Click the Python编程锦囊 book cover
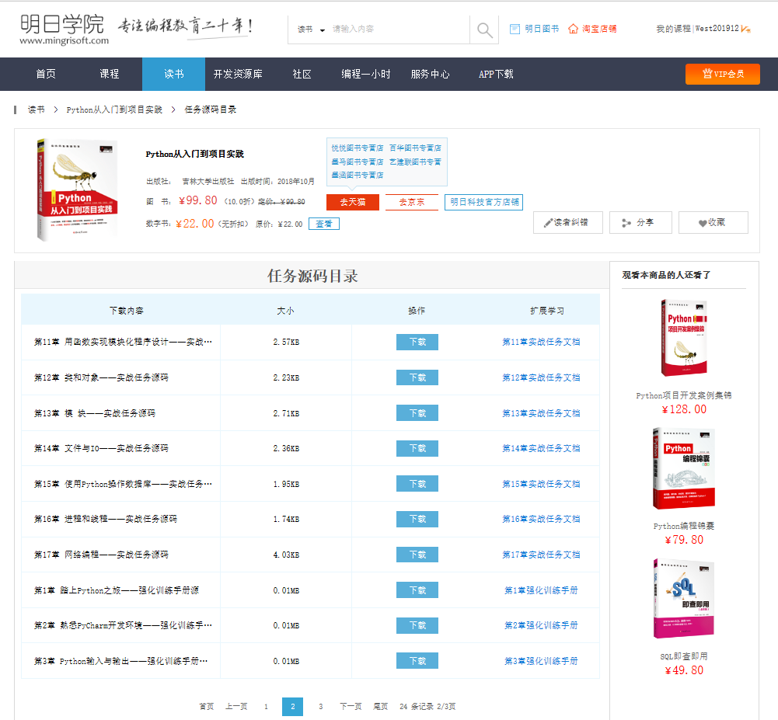 tap(684, 468)
